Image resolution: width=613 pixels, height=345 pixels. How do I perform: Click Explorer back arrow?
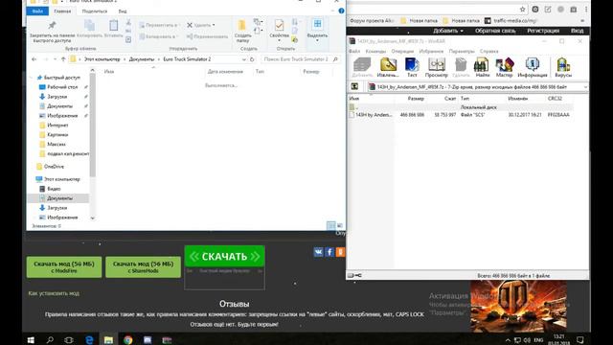click(x=34, y=59)
